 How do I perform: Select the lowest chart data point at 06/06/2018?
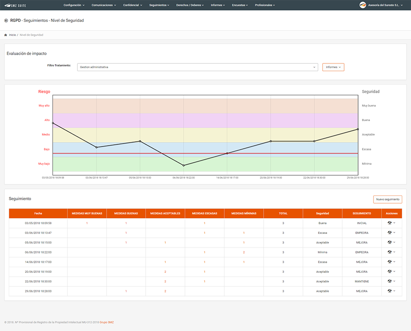point(184,165)
